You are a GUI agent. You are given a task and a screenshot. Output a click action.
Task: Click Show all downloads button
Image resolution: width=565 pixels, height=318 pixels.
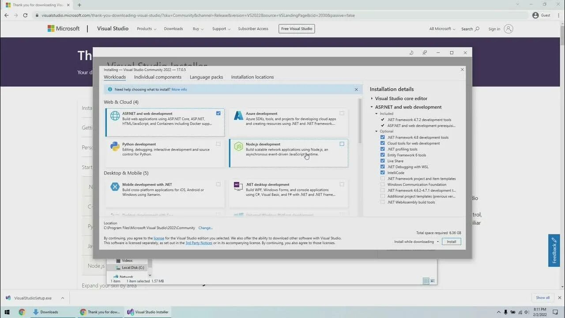[x=543, y=298]
